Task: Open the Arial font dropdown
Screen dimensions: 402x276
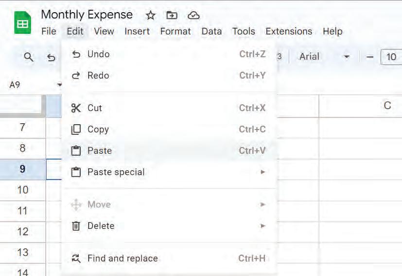Action: click(324, 57)
